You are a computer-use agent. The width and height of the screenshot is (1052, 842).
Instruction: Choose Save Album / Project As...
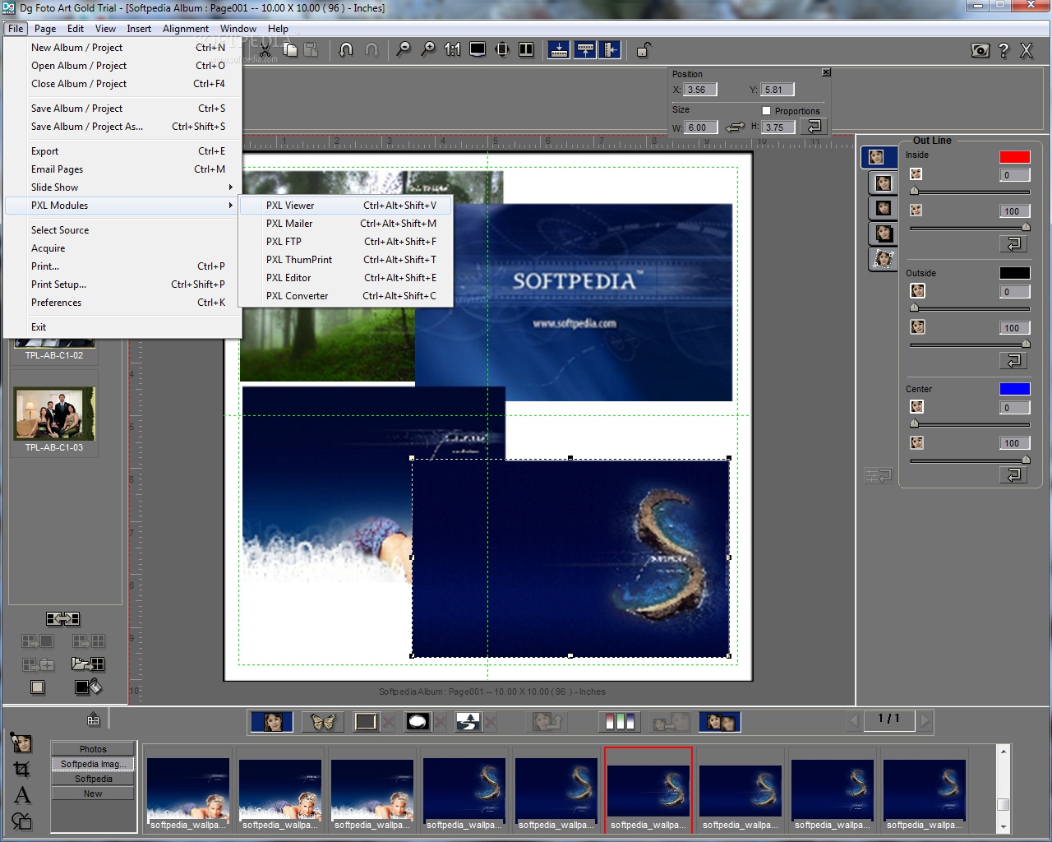(122, 127)
